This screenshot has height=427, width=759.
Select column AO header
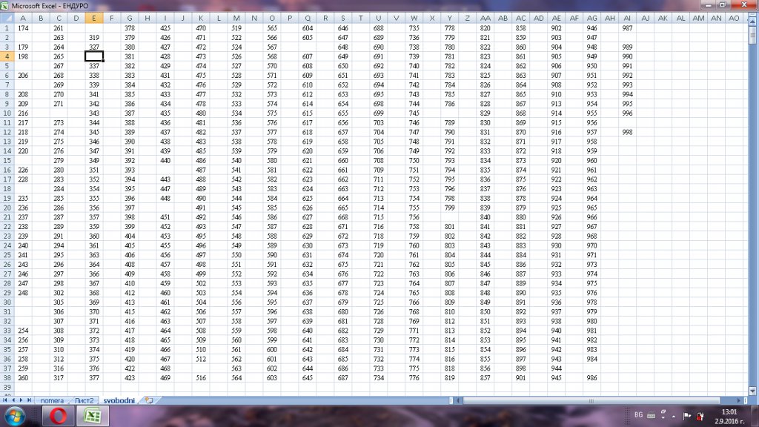point(734,18)
